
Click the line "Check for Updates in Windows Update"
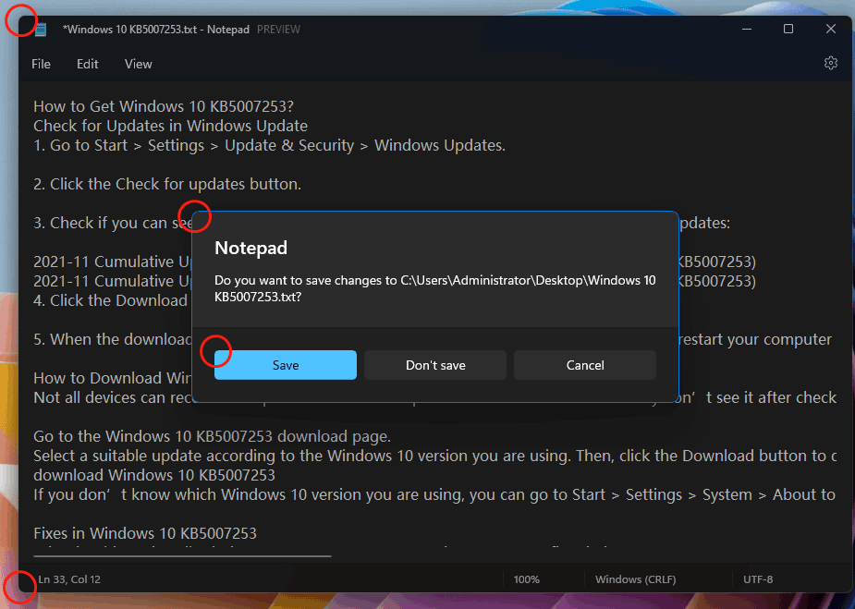[x=171, y=126]
